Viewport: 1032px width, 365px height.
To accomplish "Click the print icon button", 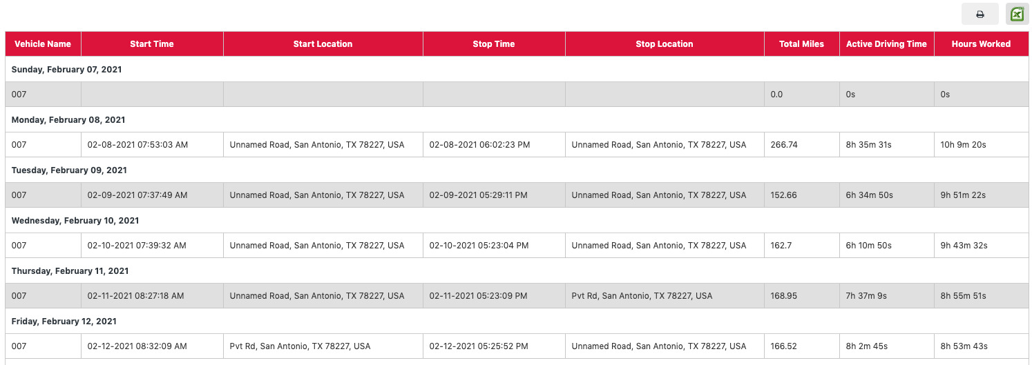I will 980,14.
